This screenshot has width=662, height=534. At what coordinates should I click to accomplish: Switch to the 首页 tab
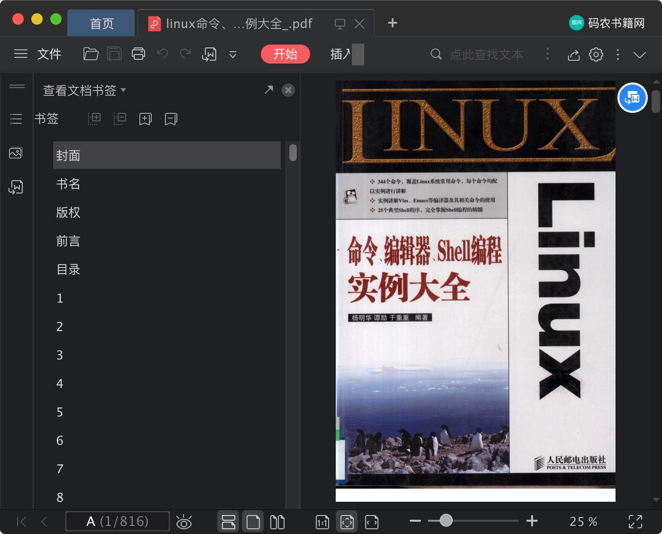pyautogui.click(x=101, y=23)
